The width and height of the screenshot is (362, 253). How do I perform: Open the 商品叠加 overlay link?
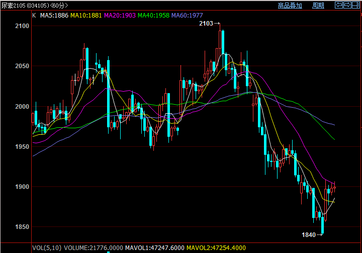coord(290,6)
